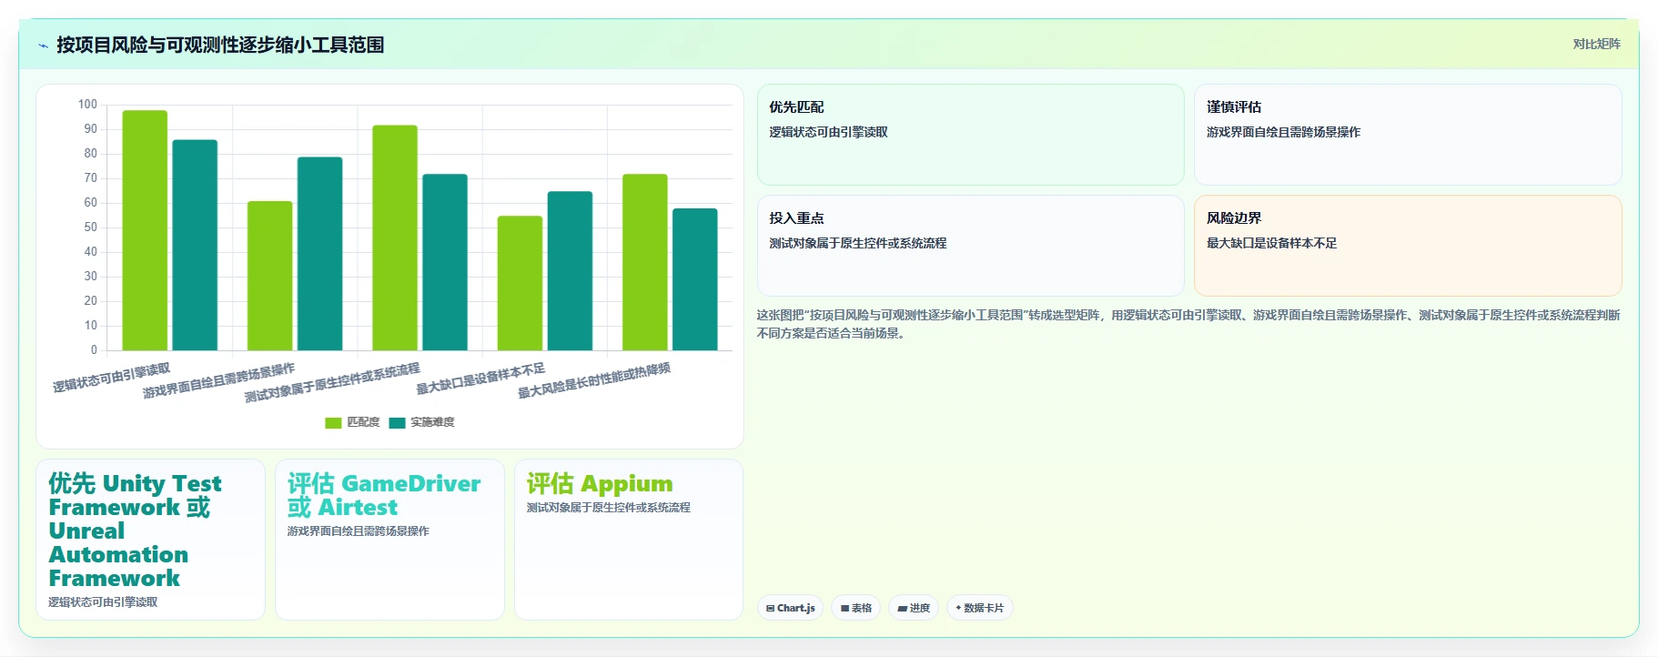Image resolution: width=1658 pixels, height=657 pixels.
Task: Select the light green bar for 测试对象属于原生控件或系统流程
Action: point(395,238)
